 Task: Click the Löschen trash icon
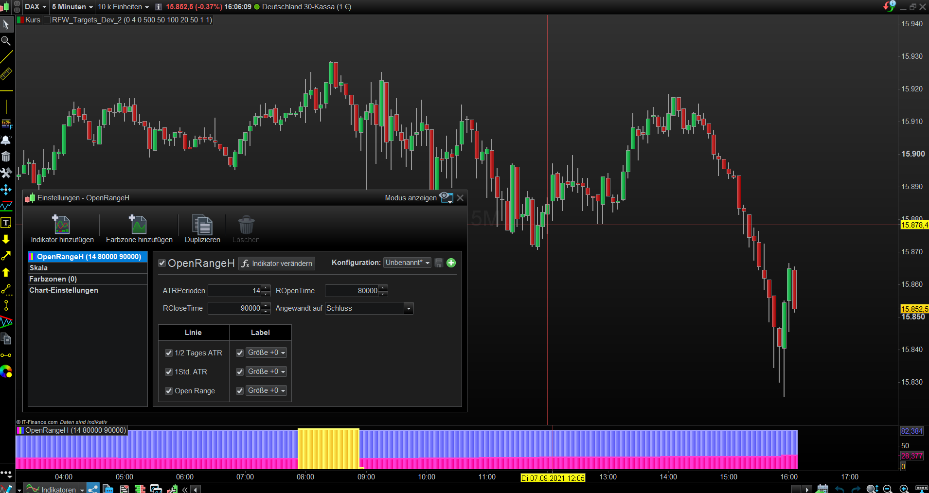tap(246, 225)
